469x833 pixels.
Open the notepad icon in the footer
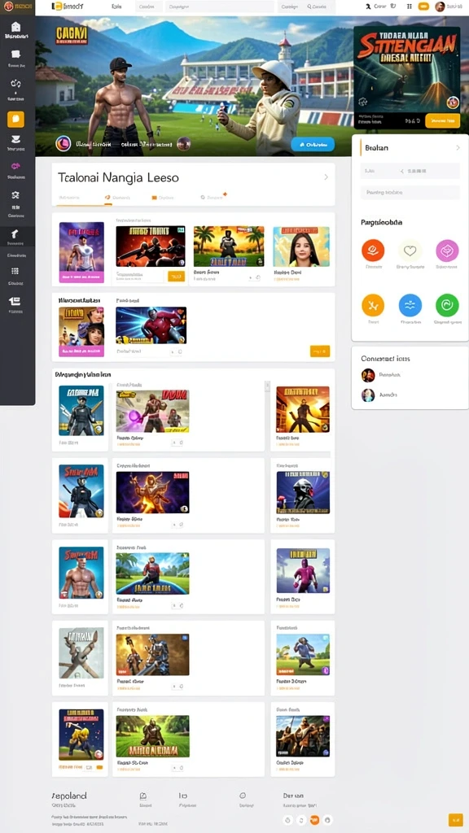tap(142, 796)
